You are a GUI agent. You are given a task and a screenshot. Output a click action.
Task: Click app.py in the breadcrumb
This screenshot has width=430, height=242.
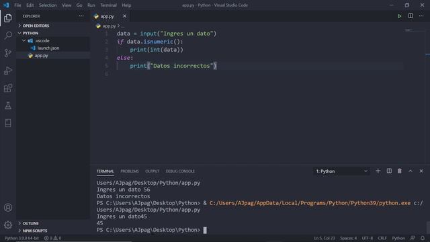[x=109, y=26]
